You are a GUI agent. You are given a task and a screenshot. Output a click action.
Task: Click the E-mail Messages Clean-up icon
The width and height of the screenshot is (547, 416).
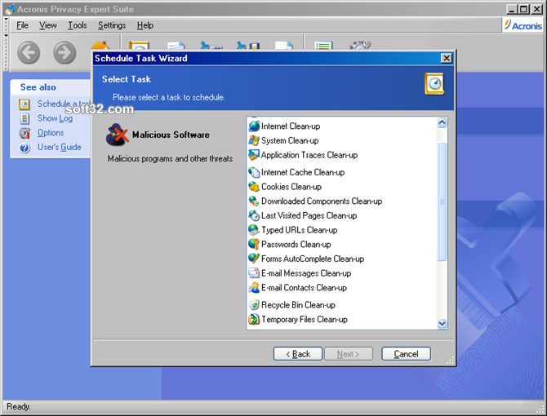[x=254, y=272]
